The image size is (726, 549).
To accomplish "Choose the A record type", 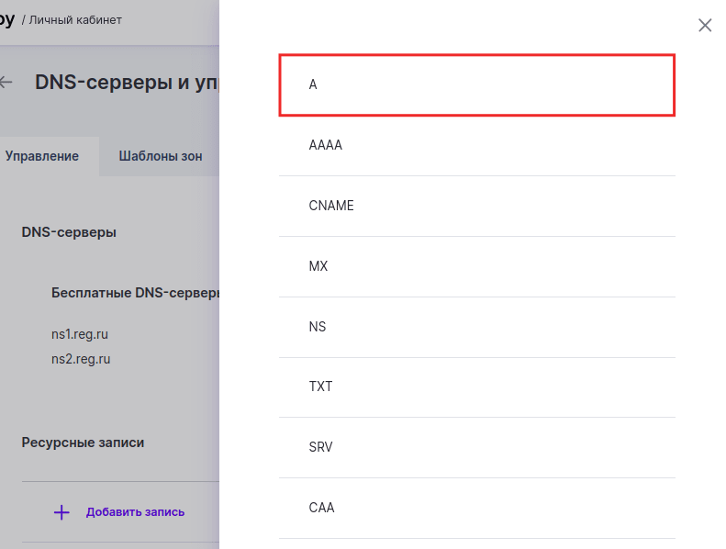I will click(x=477, y=84).
